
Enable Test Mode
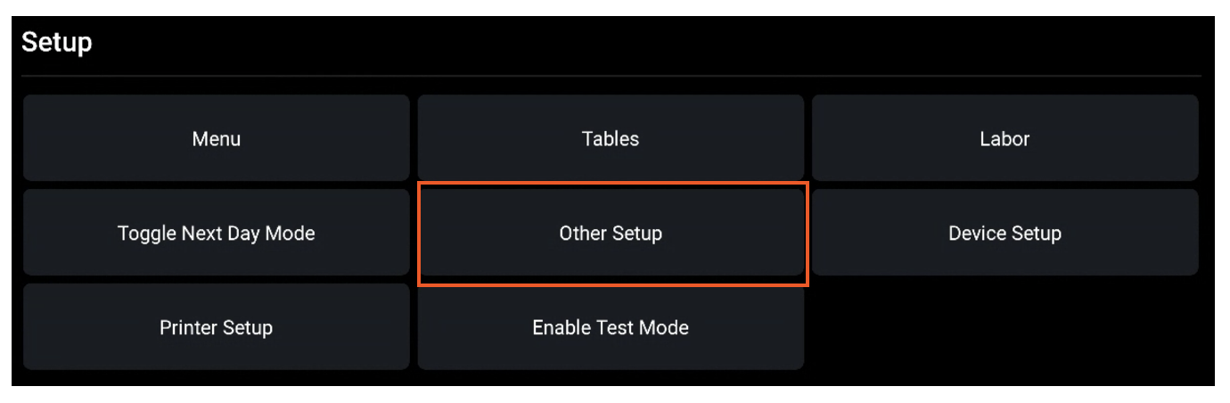(x=611, y=327)
